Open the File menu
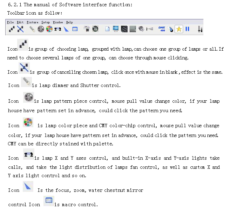This screenshot has height=209, width=231. (10, 22)
